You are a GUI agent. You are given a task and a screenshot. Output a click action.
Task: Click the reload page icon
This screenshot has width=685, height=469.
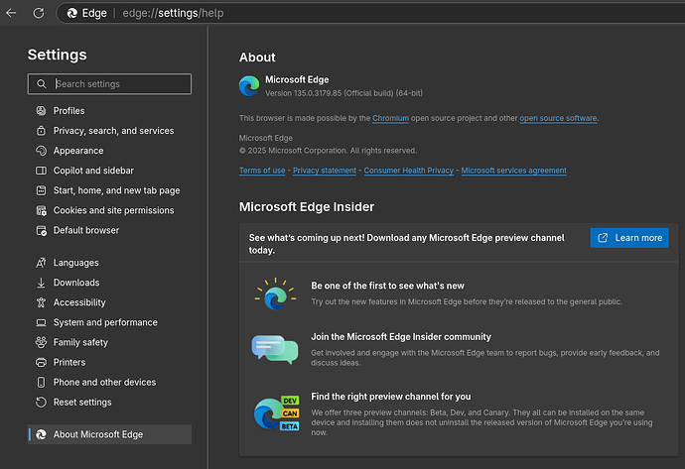coord(39,13)
